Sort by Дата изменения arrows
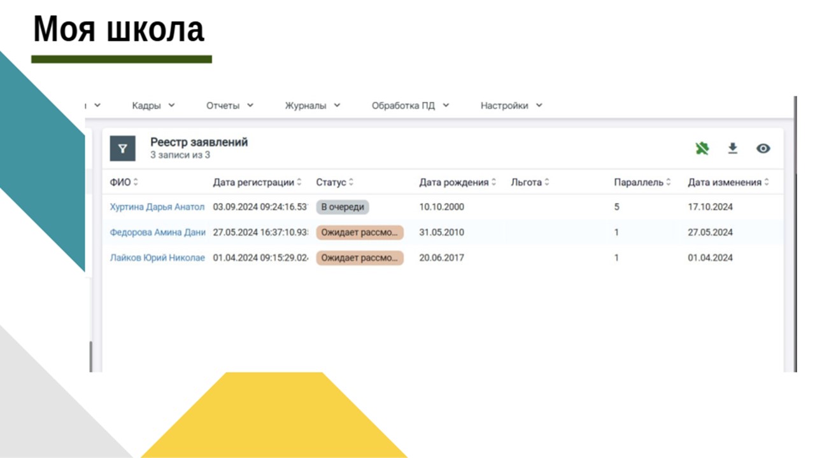Screen dimensions: 815x458 [x=767, y=183]
